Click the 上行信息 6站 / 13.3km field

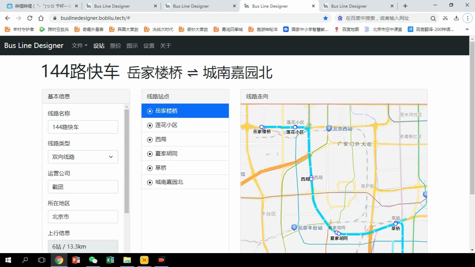(x=83, y=246)
